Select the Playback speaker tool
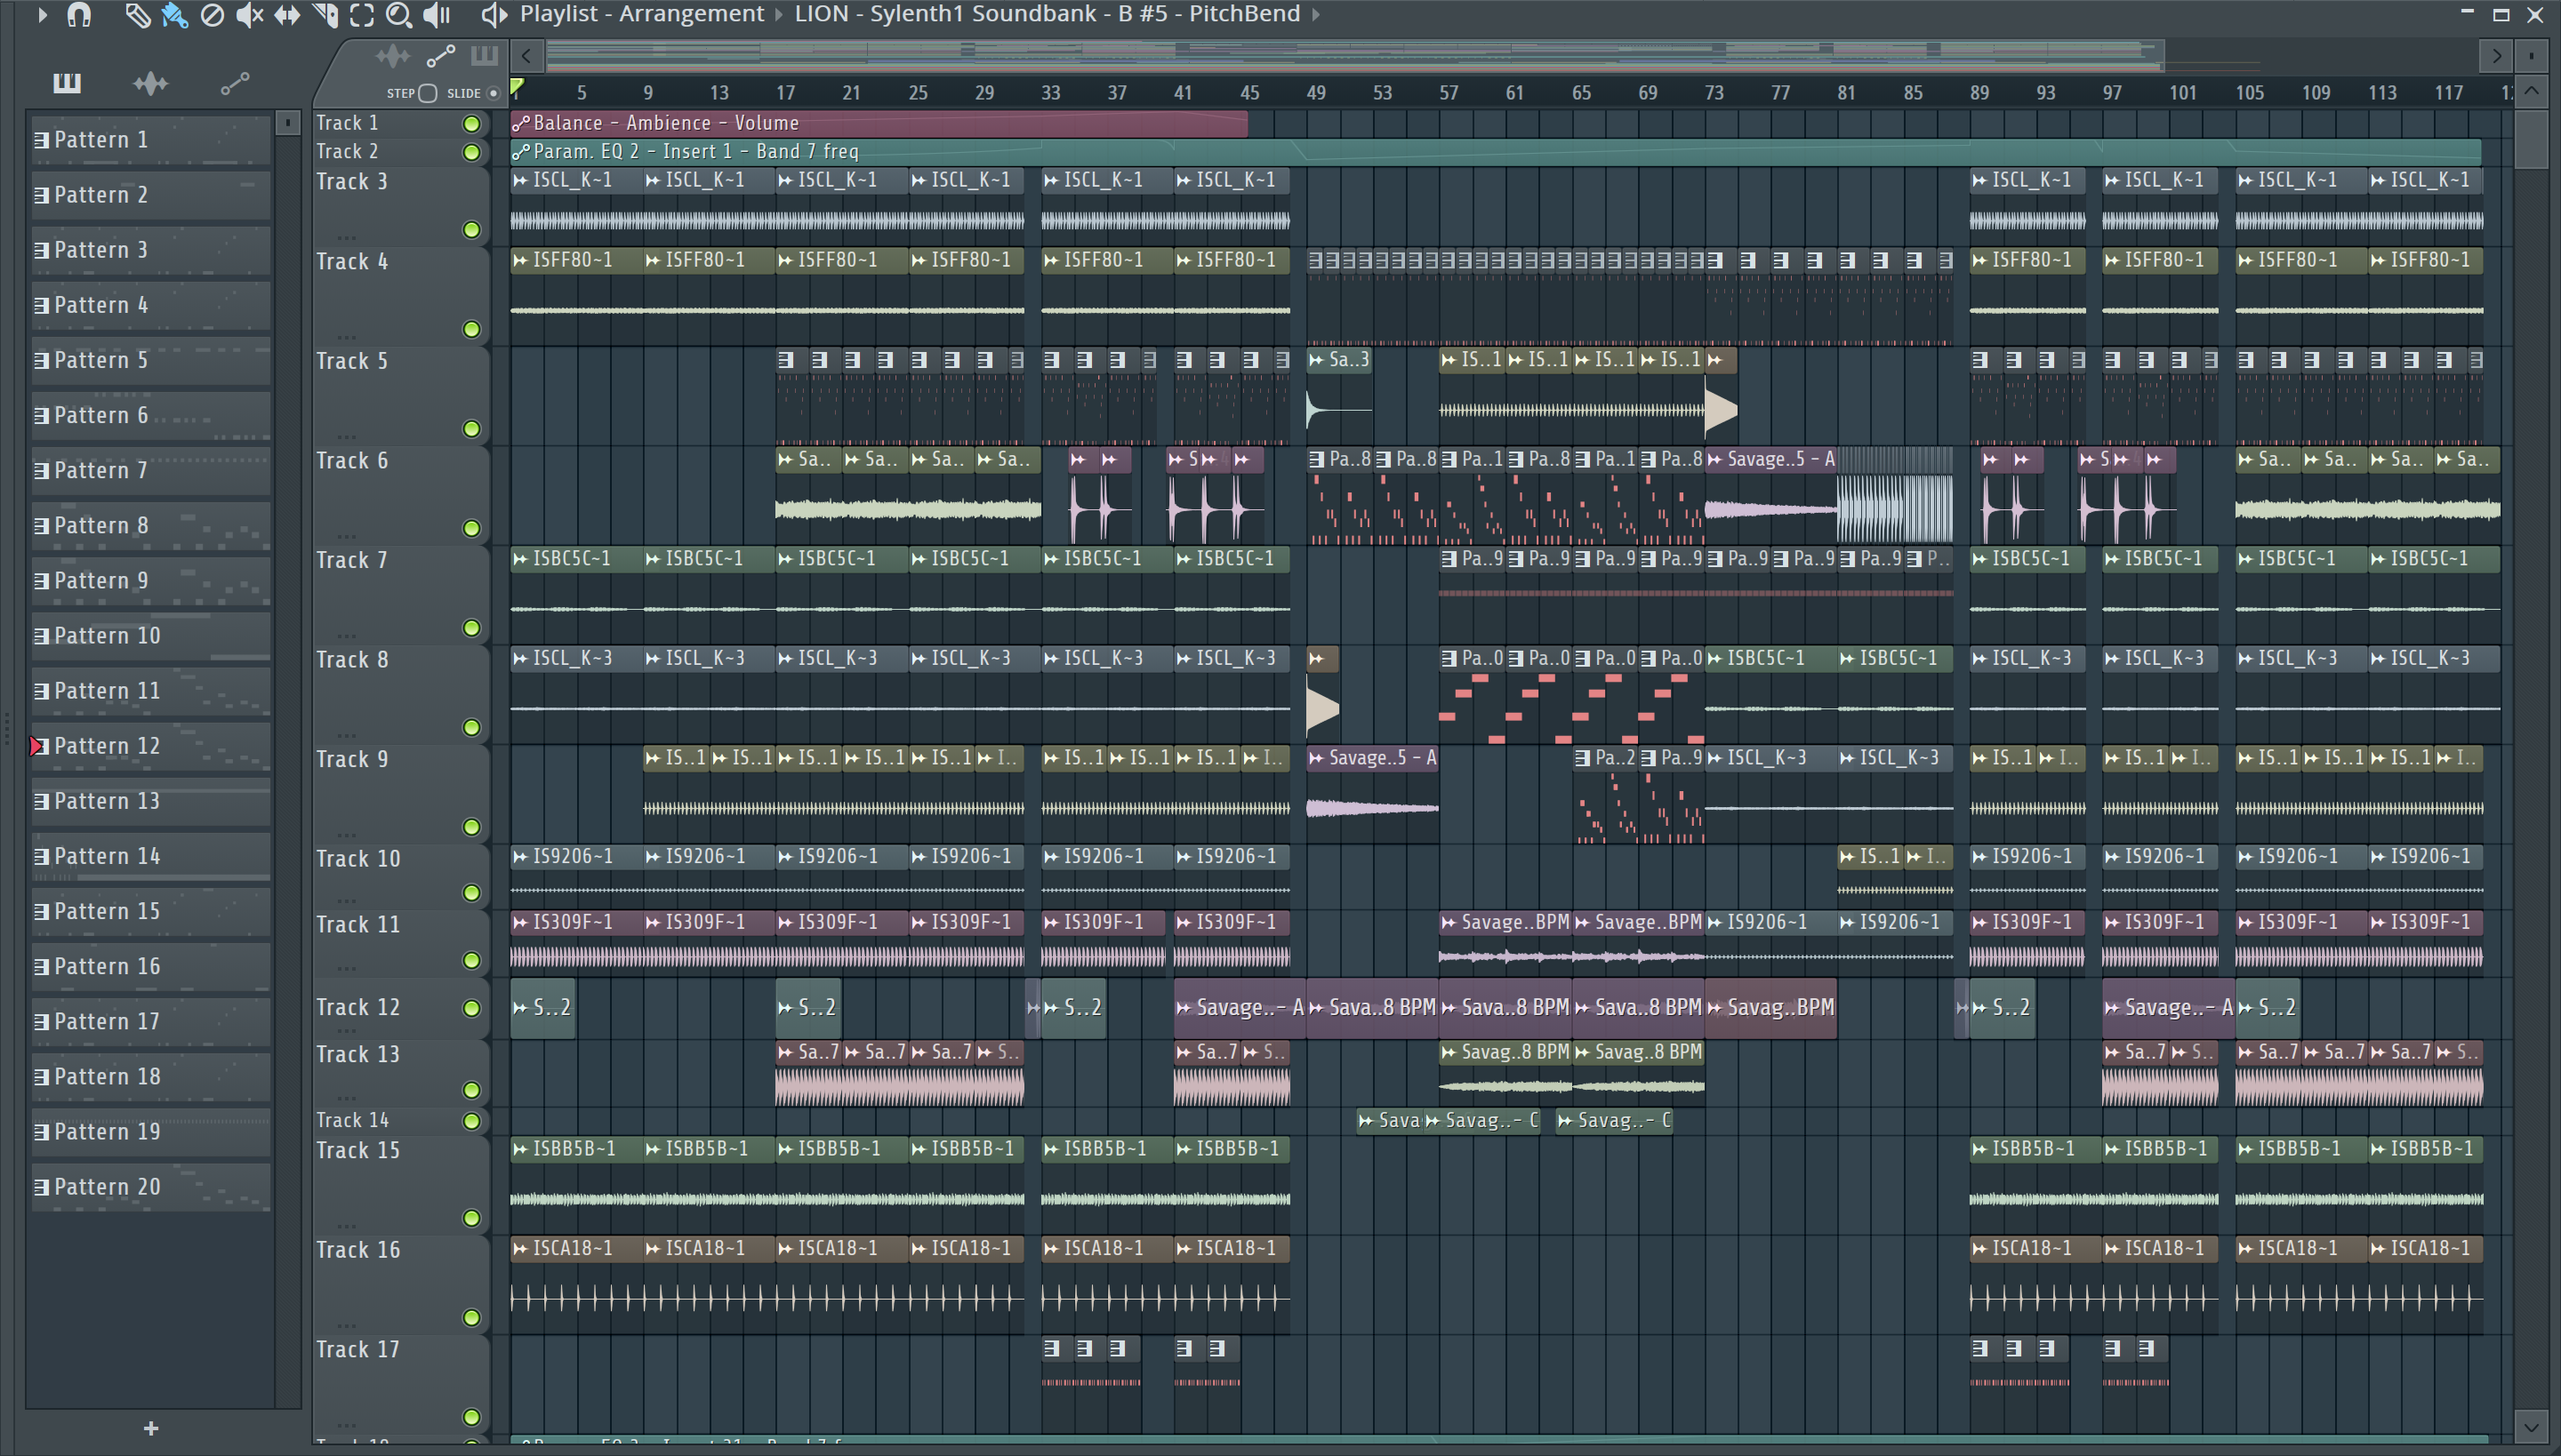Image resolution: width=2561 pixels, height=1456 pixels. click(x=438, y=15)
